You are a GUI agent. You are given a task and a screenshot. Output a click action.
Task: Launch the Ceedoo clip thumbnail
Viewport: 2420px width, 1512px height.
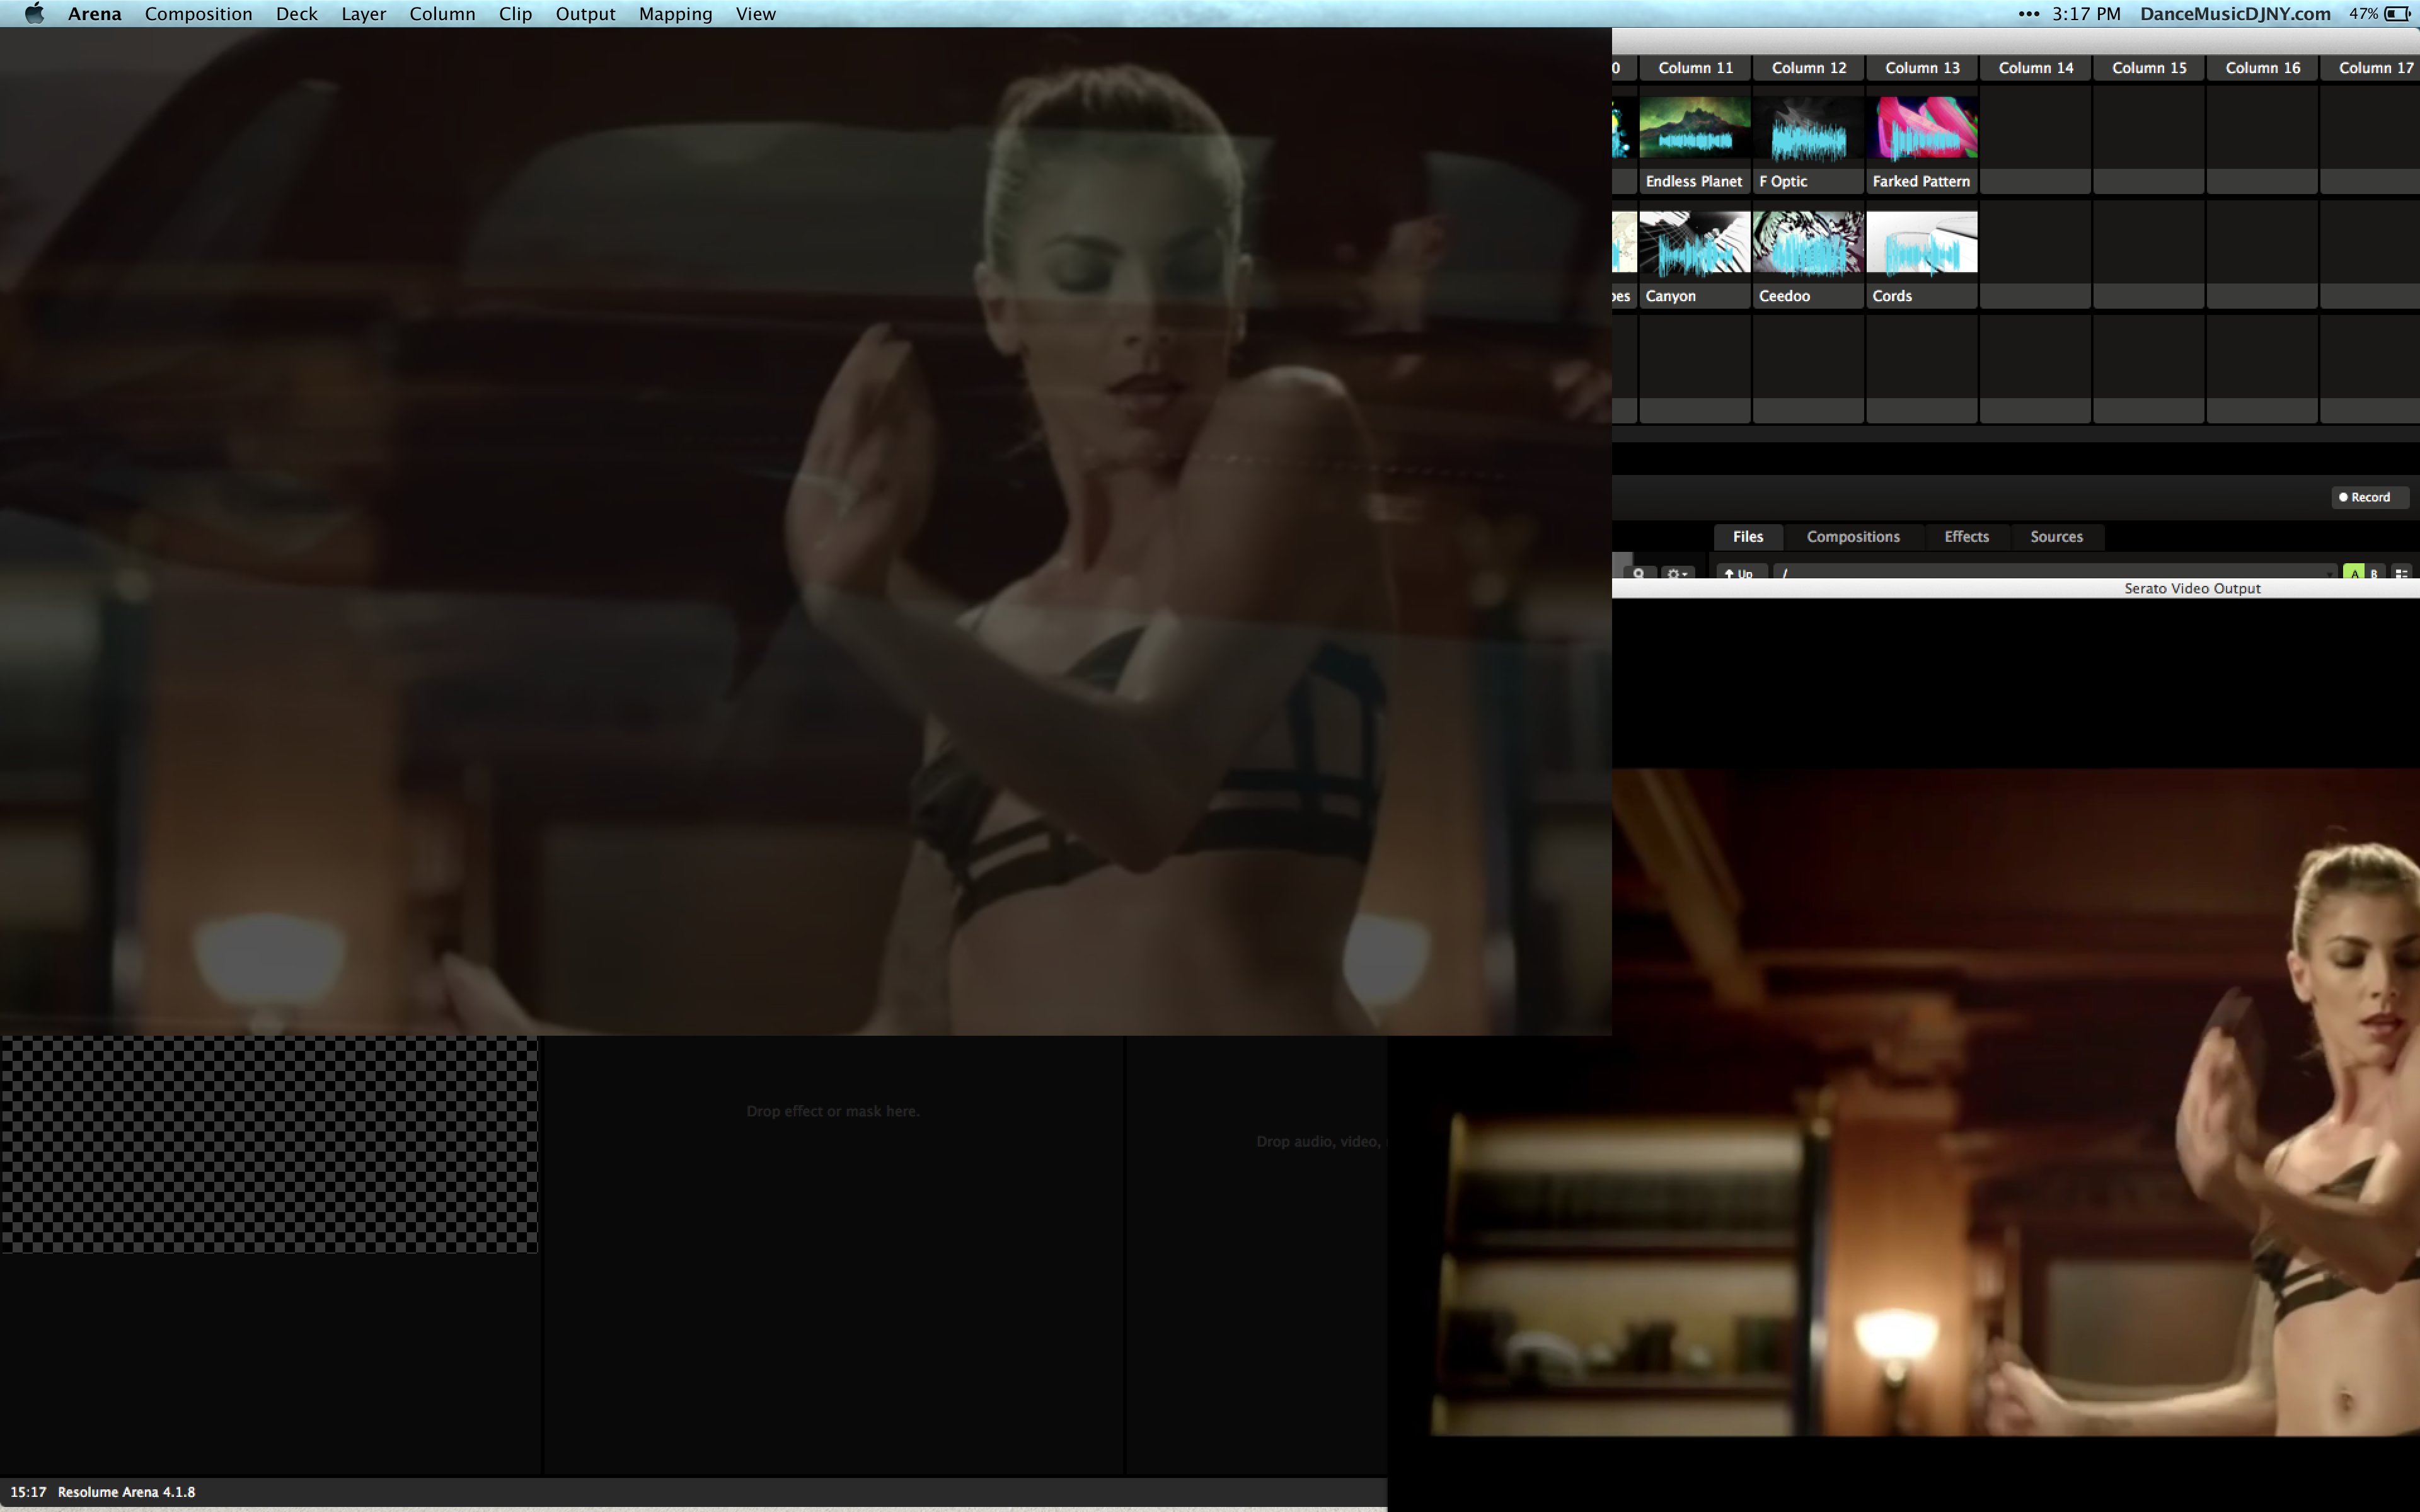(1808, 242)
